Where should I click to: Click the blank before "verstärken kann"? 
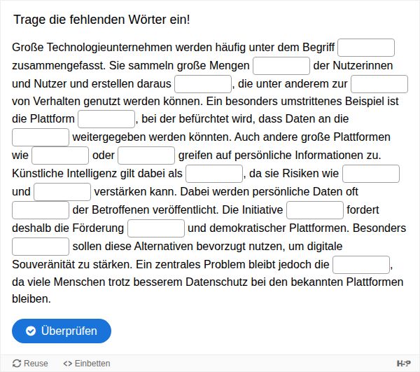(62, 192)
